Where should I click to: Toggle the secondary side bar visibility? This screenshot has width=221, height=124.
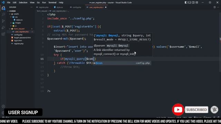pos(193,2)
